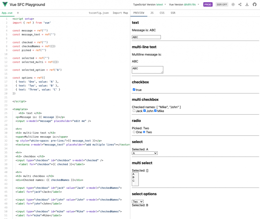Image resolution: width=260 pixels, height=219 pixels.
Task: Click the share link icon
Action: click(x=240, y=5)
